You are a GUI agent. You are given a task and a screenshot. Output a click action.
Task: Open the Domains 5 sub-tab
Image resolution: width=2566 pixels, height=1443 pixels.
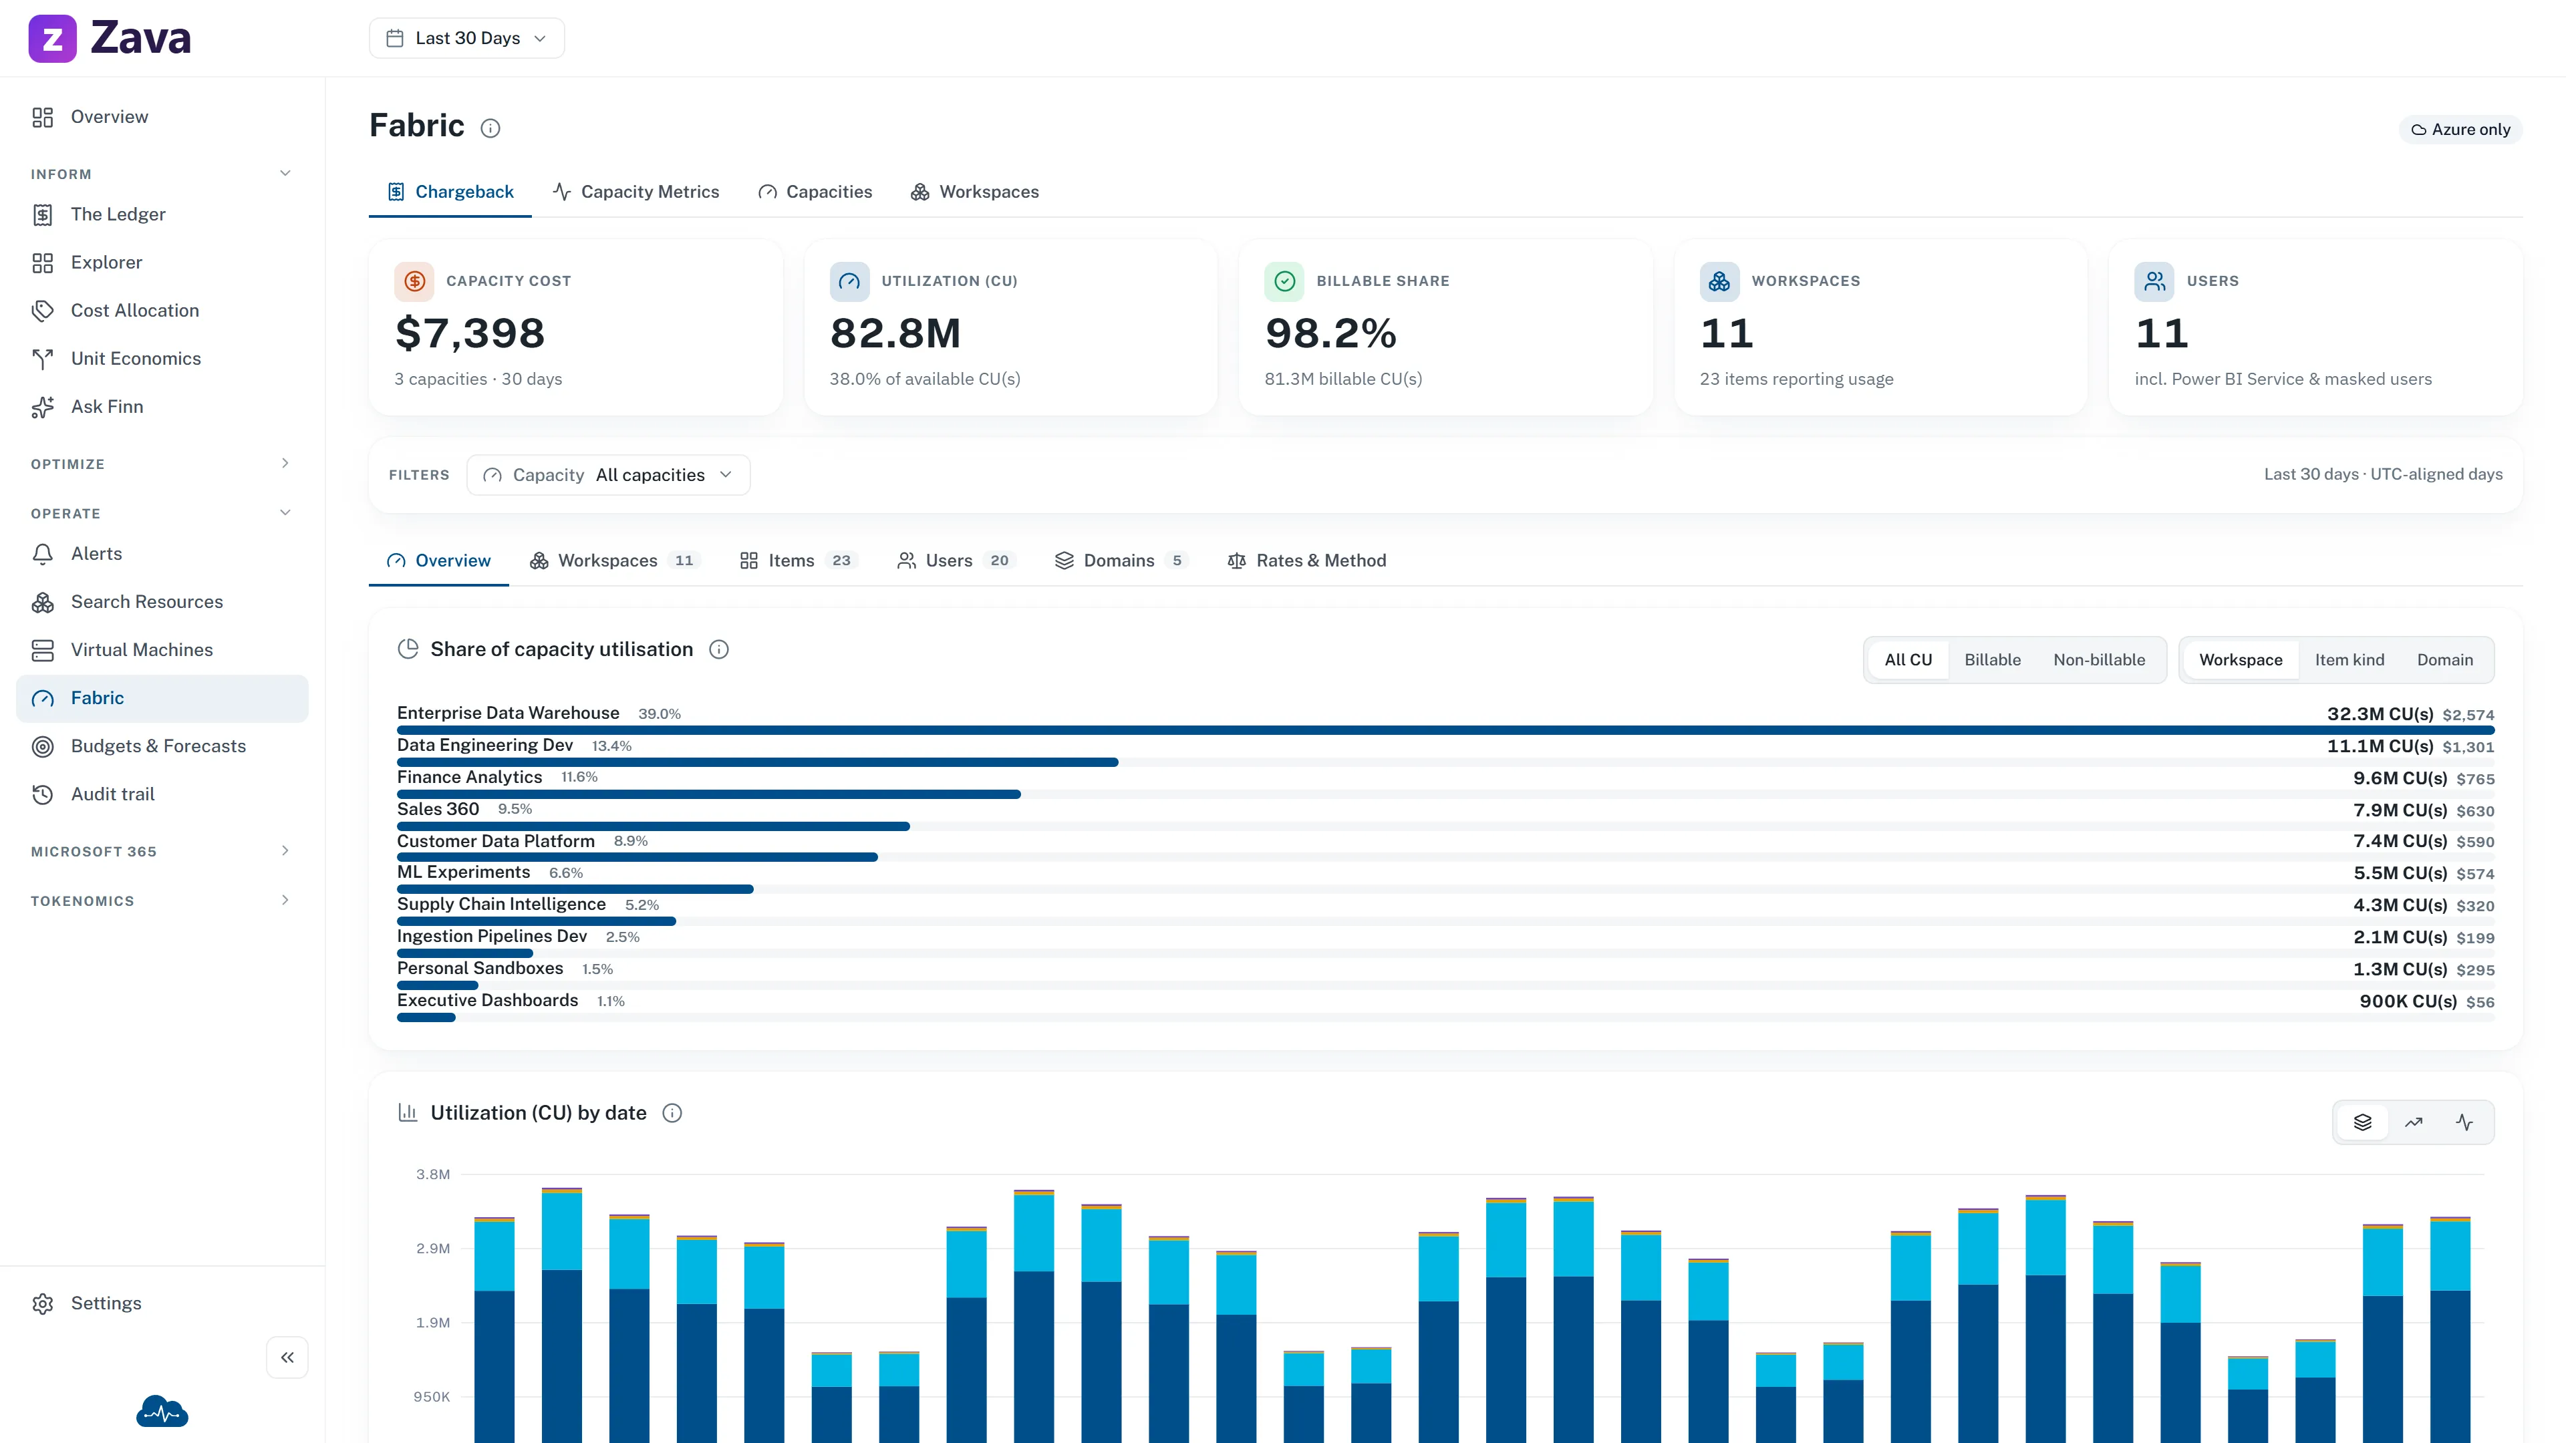point(1122,560)
